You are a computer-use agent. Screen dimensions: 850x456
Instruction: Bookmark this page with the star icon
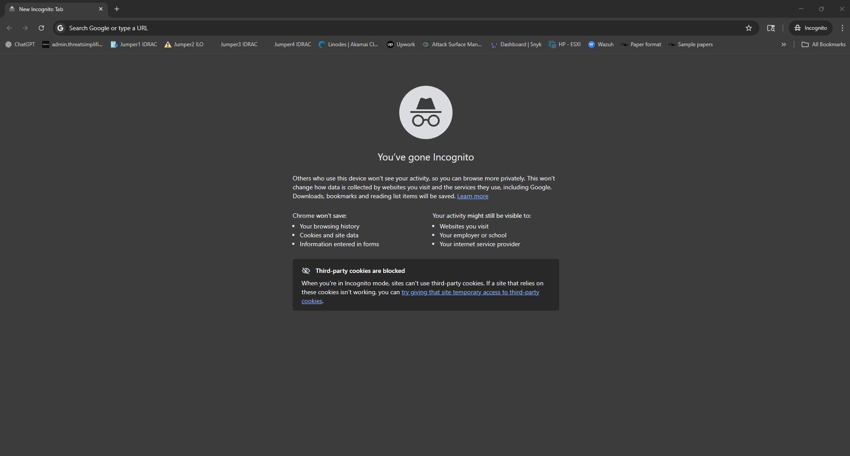click(749, 28)
